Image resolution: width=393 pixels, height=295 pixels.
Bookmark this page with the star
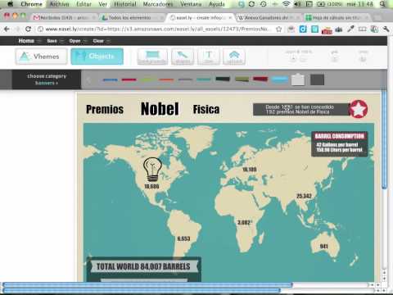[278, 29]
